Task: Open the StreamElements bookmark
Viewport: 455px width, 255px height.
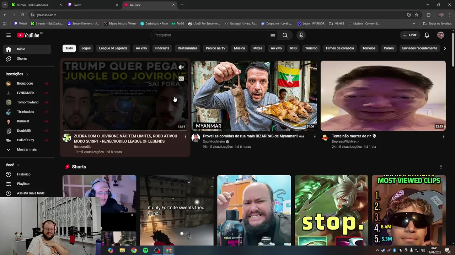Action: coord(83,24)
